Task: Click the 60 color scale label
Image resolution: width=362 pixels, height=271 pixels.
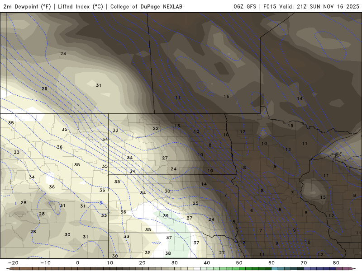Action: point(271,263)
